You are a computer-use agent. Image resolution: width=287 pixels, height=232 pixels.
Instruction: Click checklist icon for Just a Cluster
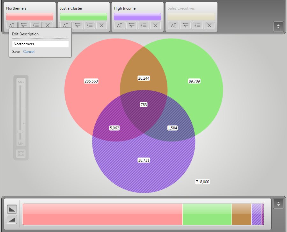point(90,25)
